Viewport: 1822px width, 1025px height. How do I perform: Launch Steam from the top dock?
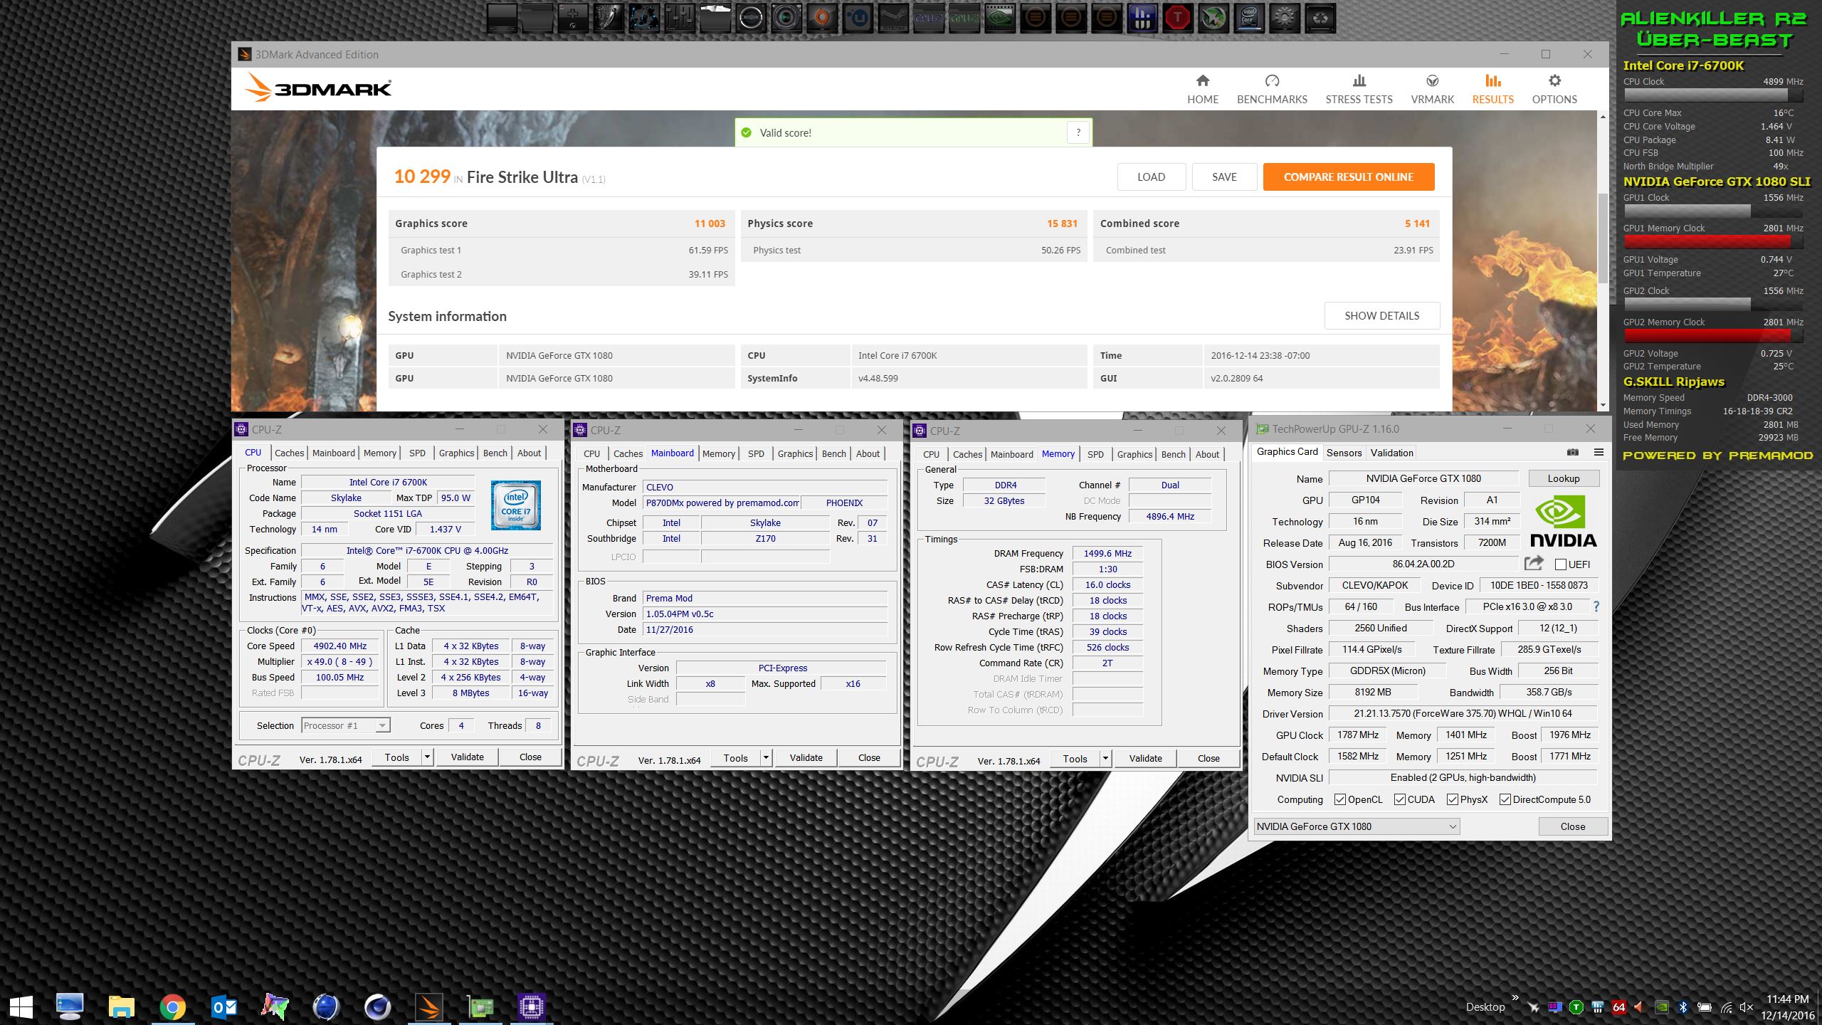pos(893,17)
